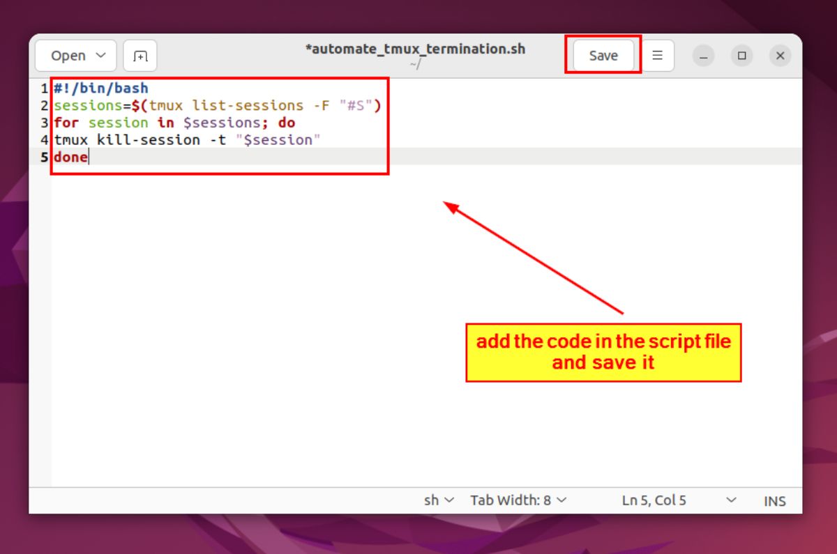Expand the sh language selector
The height and width of the screenshot is (554, 837).
pos(439,500)
